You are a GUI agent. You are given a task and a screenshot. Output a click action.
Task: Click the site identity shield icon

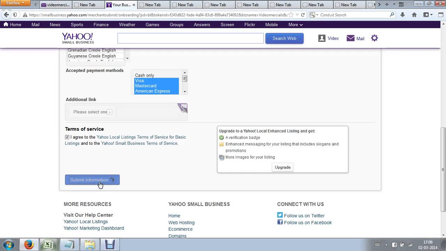(15, 15)
